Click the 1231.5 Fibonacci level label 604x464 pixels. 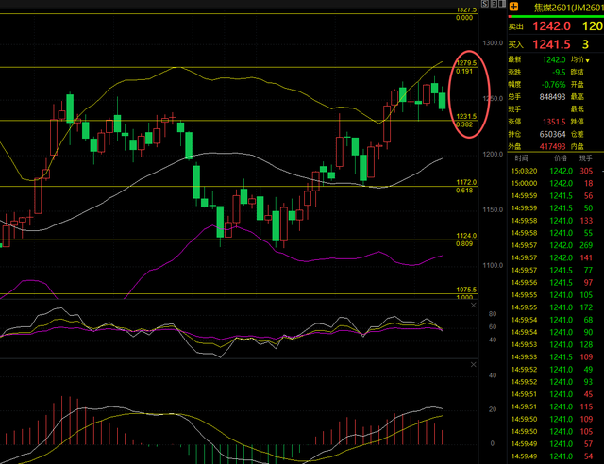click(x=466, y=116)
